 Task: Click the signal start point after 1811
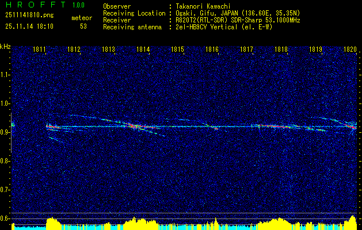(48, 125)
